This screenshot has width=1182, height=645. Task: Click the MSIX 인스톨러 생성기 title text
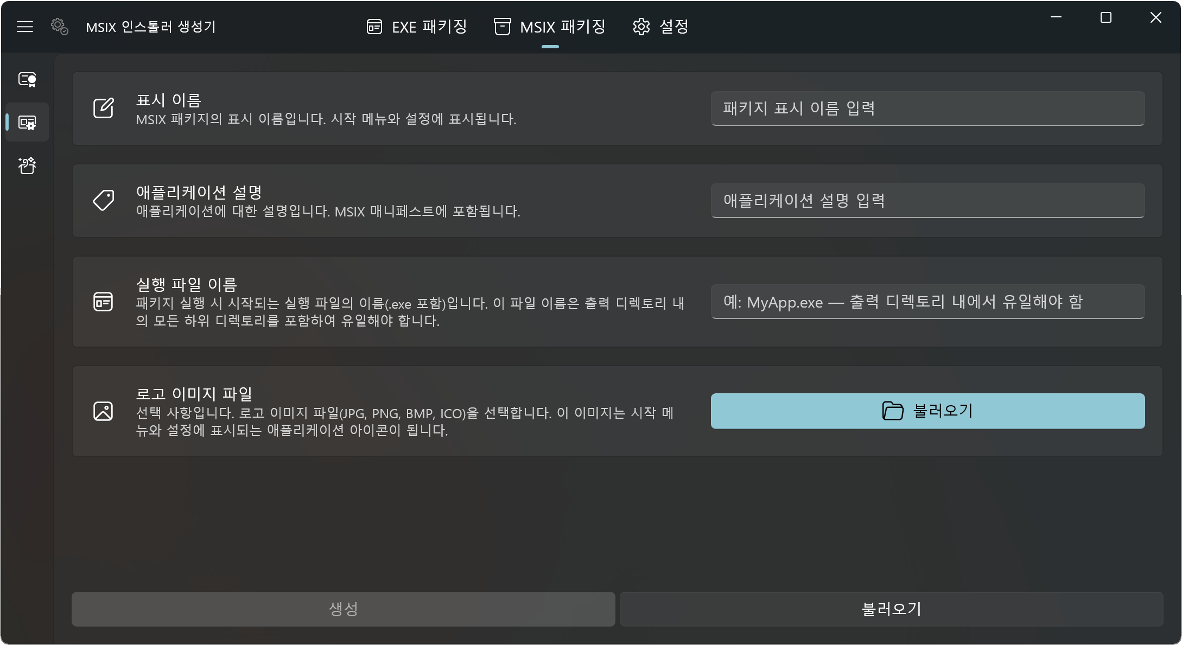[151, 27]
